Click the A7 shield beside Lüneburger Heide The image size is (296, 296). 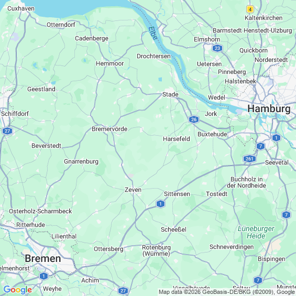(x=286, y=215)
